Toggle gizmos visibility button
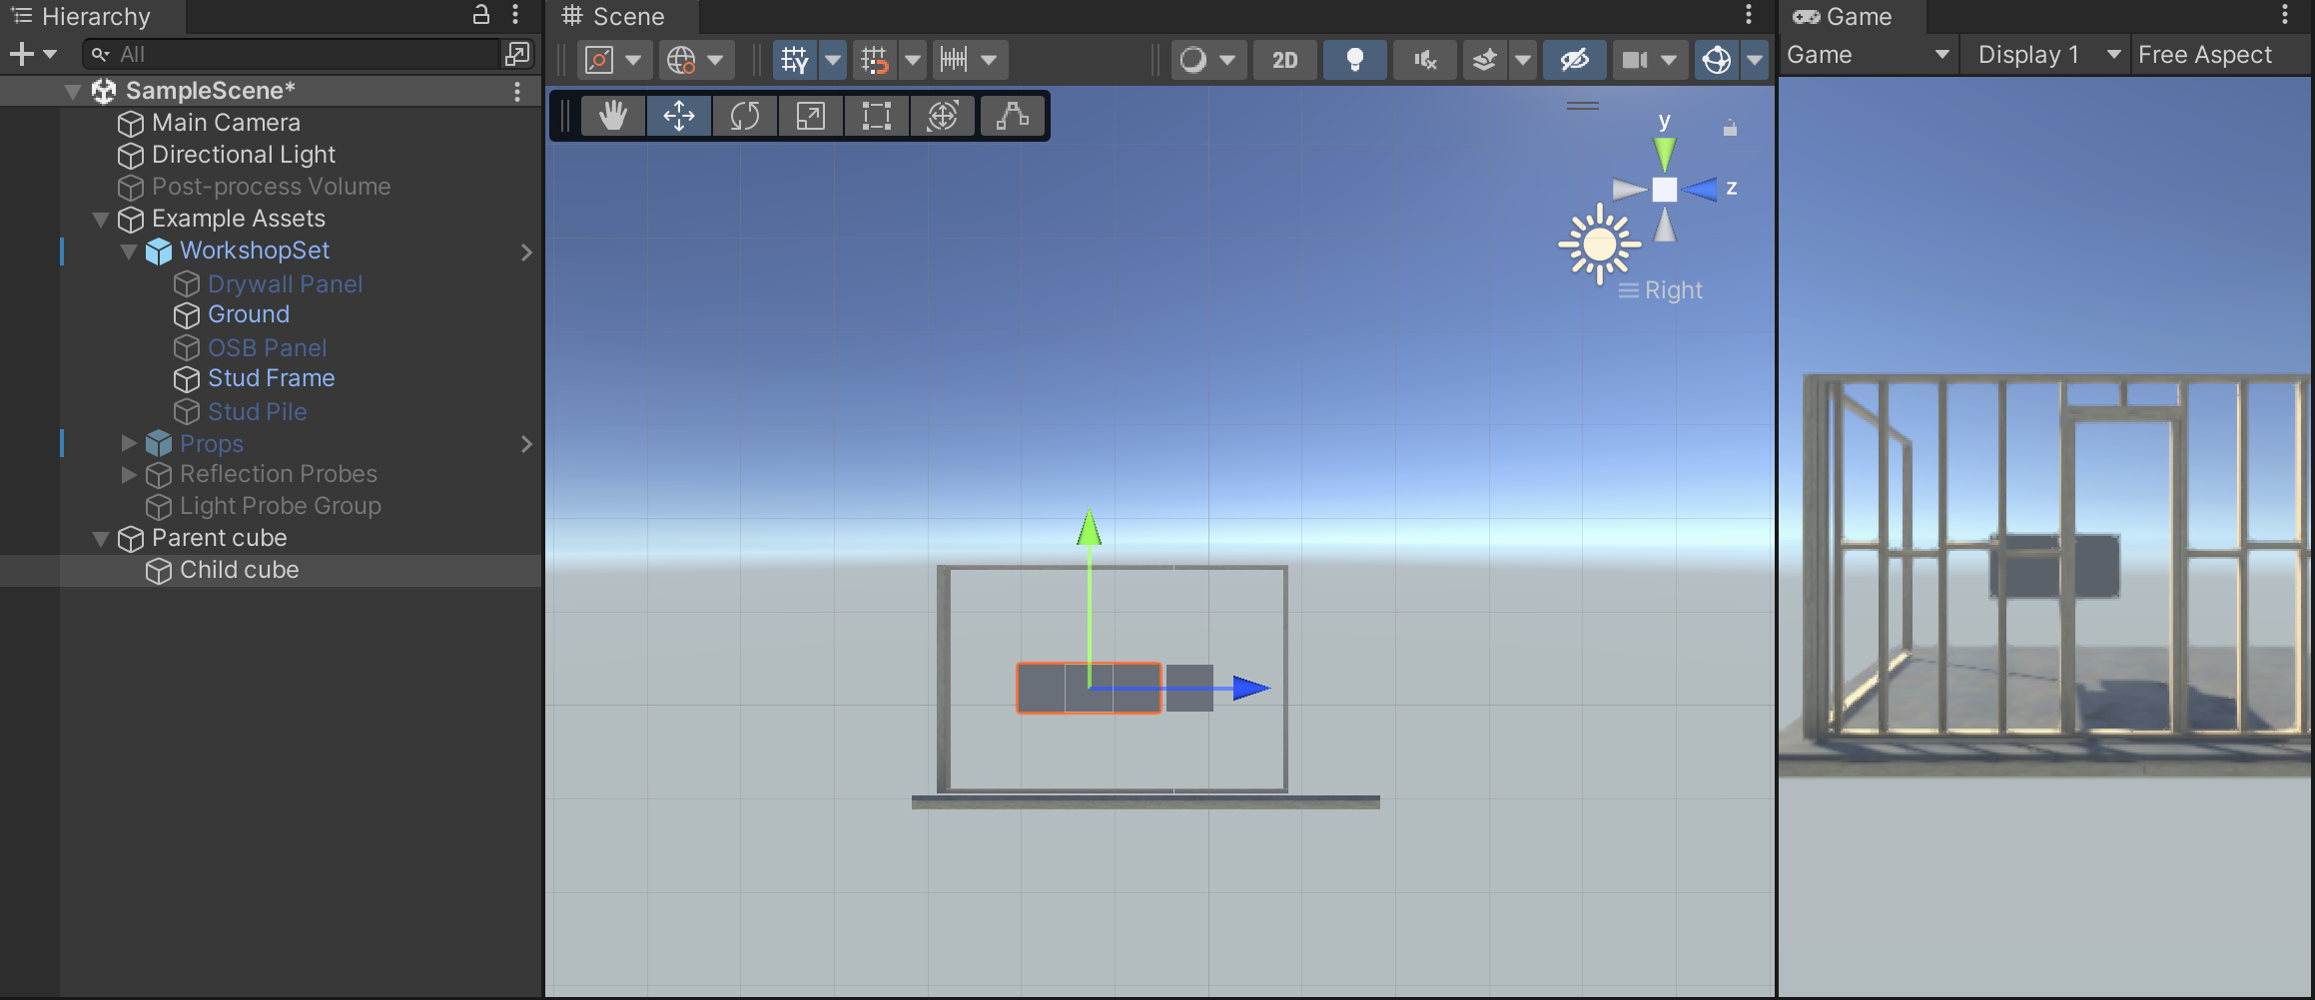2315x1000 pixels. [1717, 60]
